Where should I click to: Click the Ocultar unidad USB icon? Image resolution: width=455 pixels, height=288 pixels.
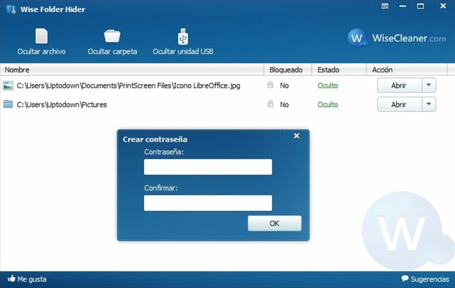pyautogui.click(x=183, y=36)
